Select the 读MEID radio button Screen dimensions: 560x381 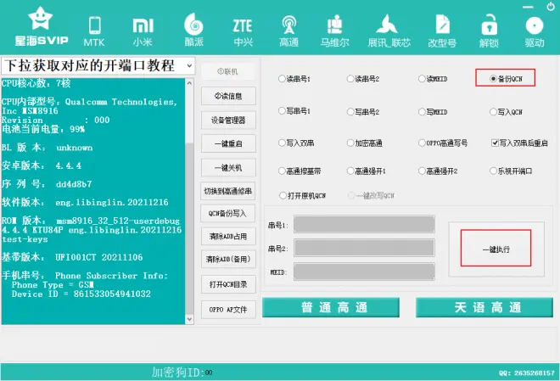(x=422, y=79)
